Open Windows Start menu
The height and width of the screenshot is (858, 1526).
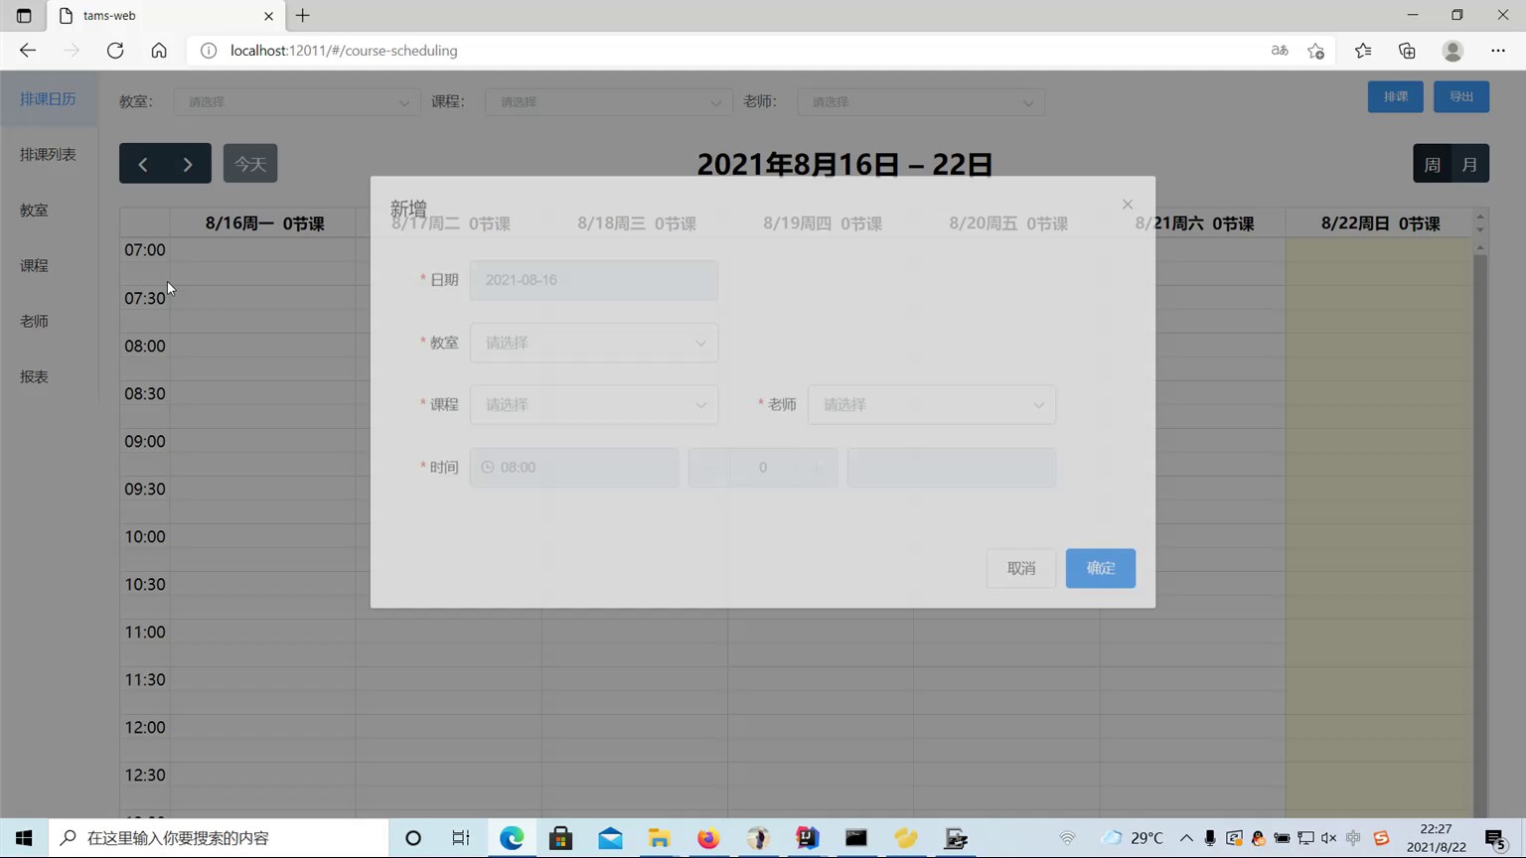24,838
